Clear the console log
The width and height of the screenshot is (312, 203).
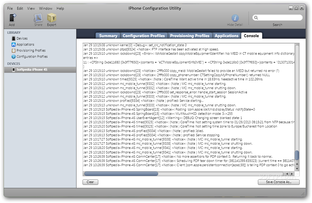90,182
